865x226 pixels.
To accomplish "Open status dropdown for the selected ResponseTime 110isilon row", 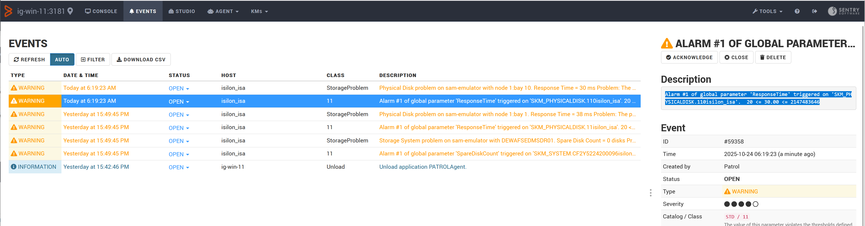I will [x=179, y=101].
